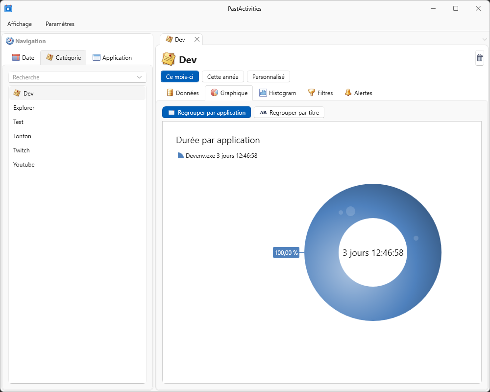Click the Devenv.exe legend icon
Image resolution: width=490 pixels, height=392 pixels.
click(x=180, y=156)
